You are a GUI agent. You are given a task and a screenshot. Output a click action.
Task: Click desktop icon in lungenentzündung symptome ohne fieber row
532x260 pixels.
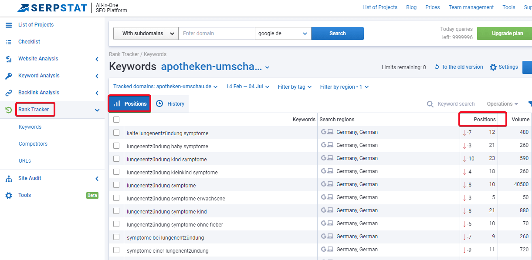pos(330,223)
